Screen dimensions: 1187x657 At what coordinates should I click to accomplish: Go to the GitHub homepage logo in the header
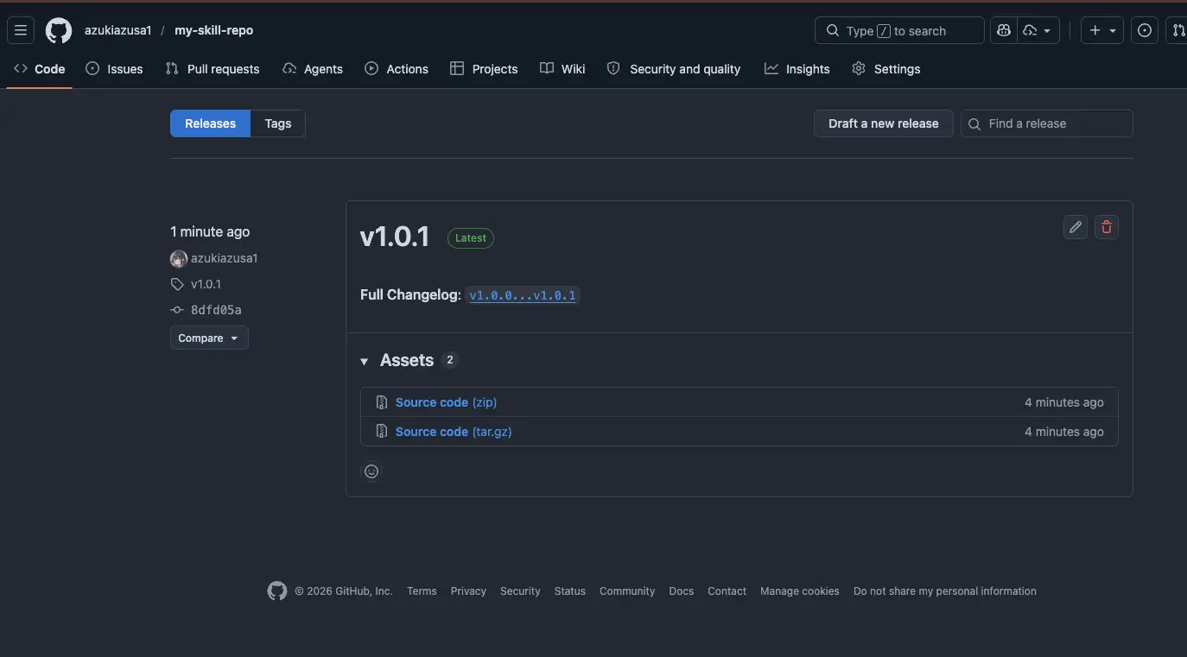pyautogui.click(x=59, y=30)
